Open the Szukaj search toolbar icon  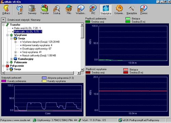[x=57, y=8]
